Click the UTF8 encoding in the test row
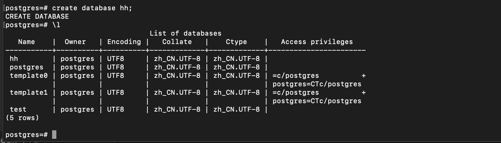 click(115, 110)
